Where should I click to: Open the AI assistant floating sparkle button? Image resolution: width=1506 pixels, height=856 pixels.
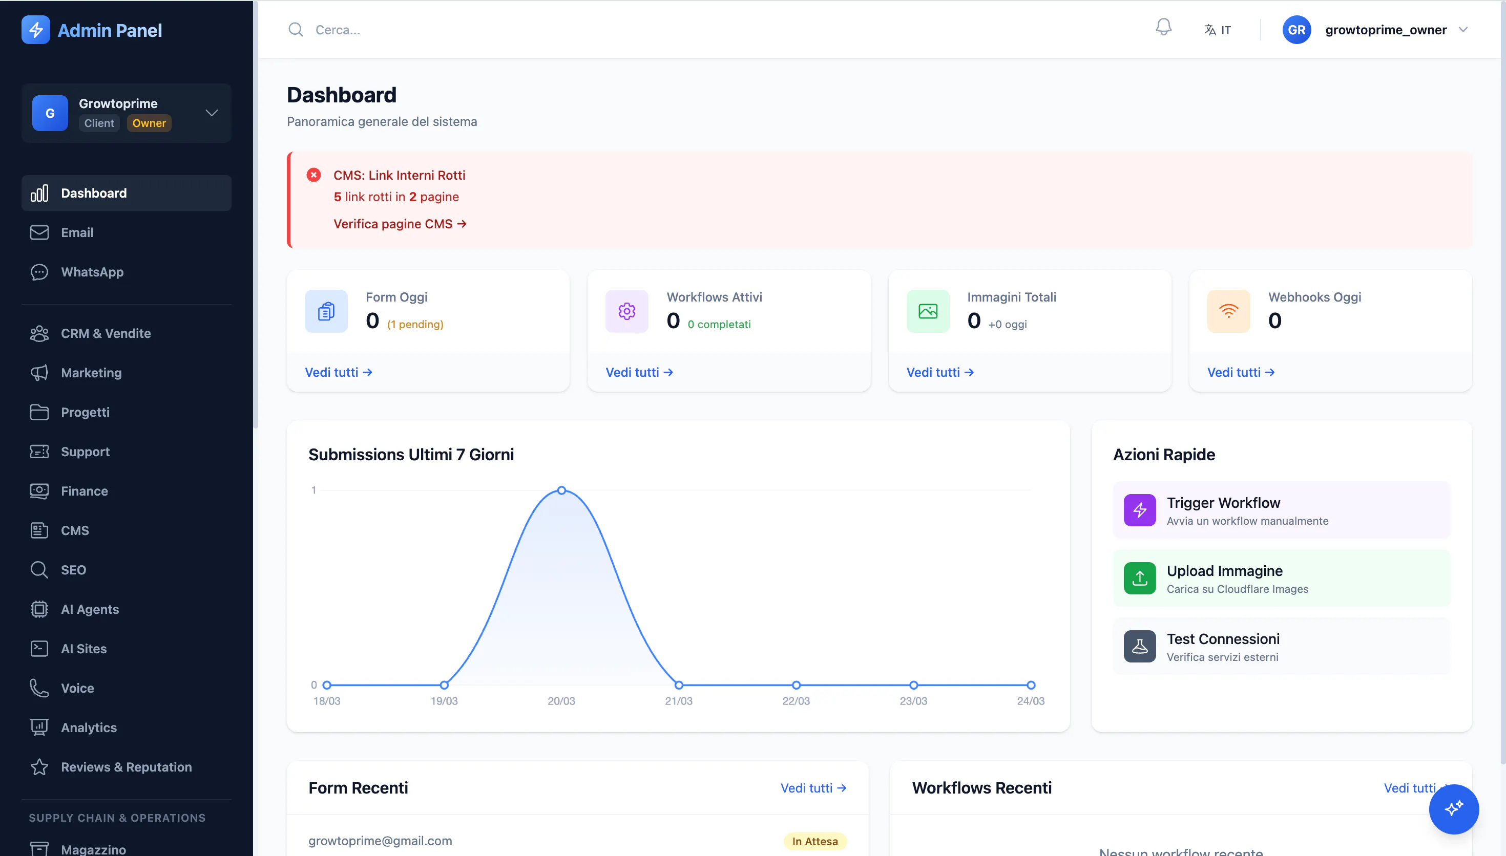[x=1454, y=809]
